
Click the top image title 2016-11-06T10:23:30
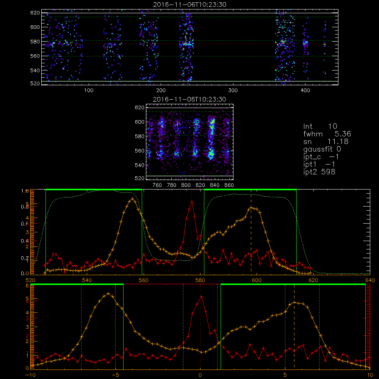tap(190, 5)
